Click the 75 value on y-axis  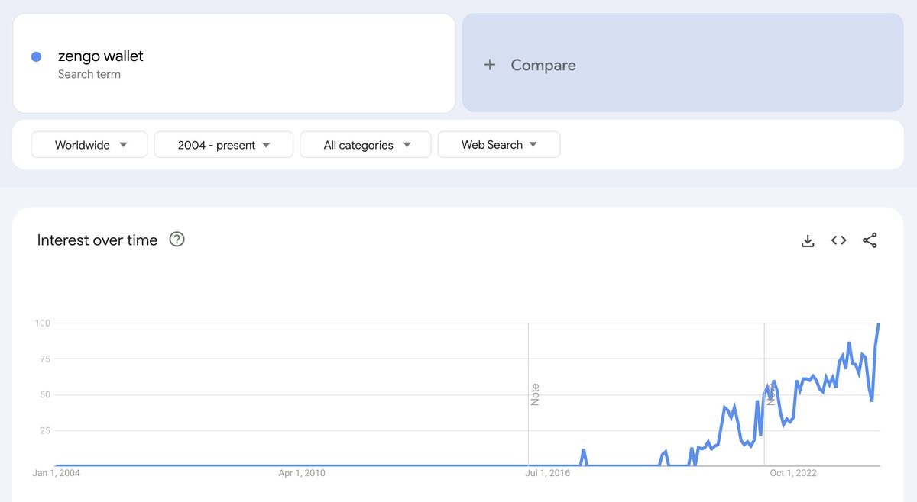[44, 359]
